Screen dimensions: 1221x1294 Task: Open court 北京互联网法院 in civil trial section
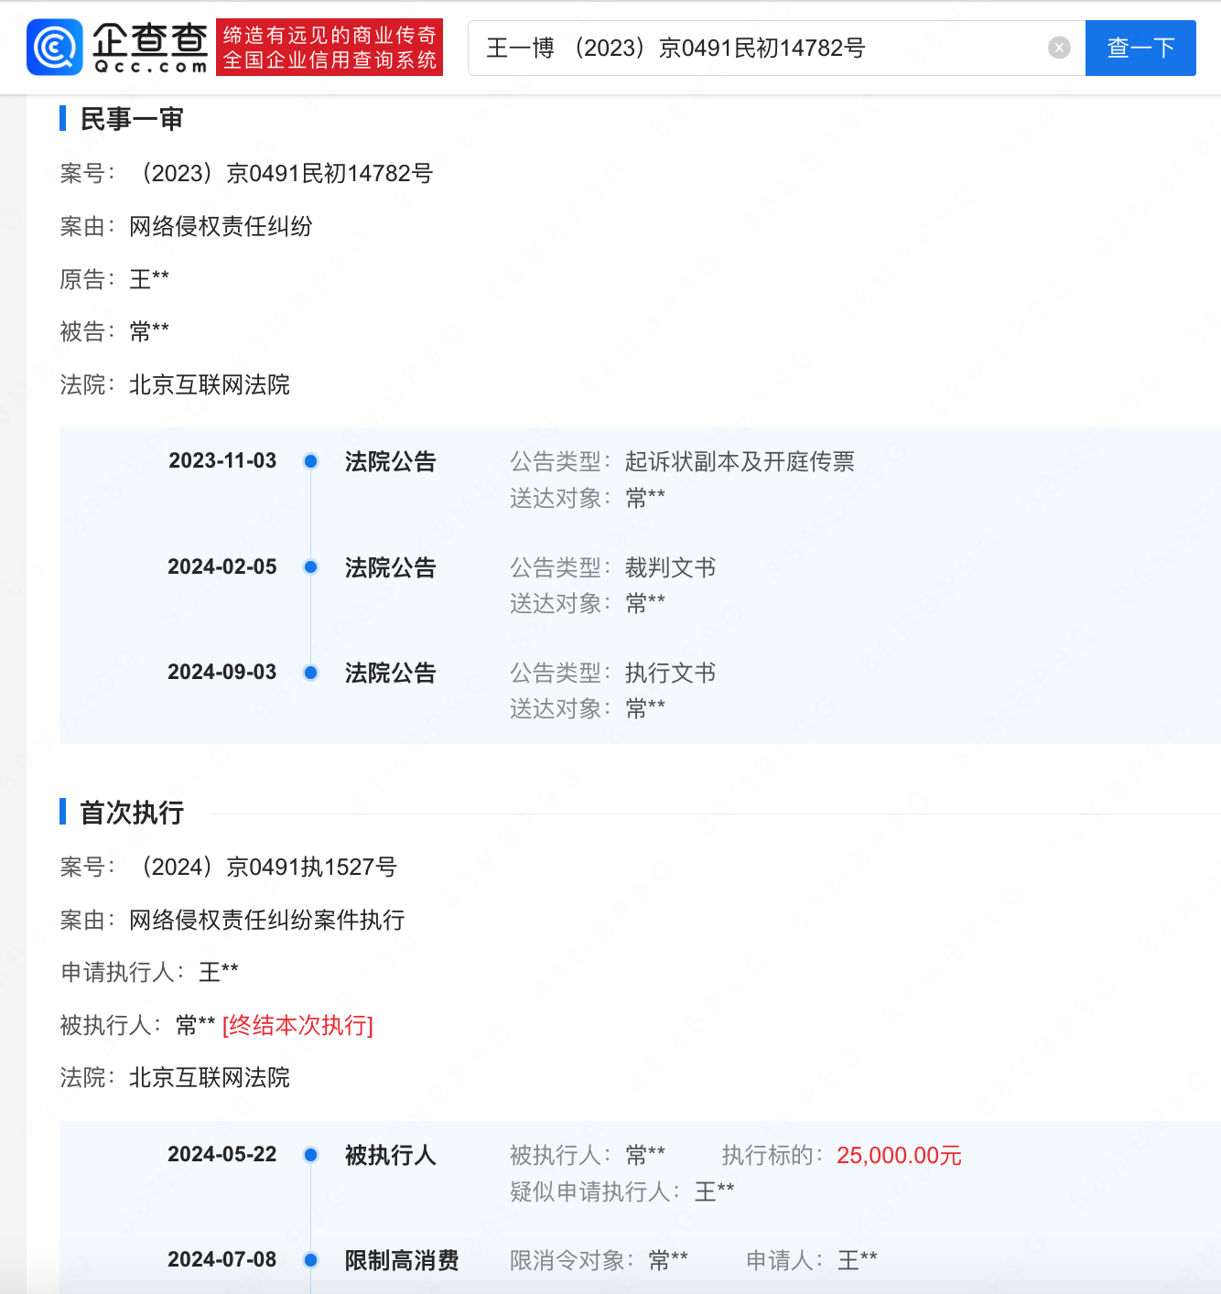tap(210, 384)
